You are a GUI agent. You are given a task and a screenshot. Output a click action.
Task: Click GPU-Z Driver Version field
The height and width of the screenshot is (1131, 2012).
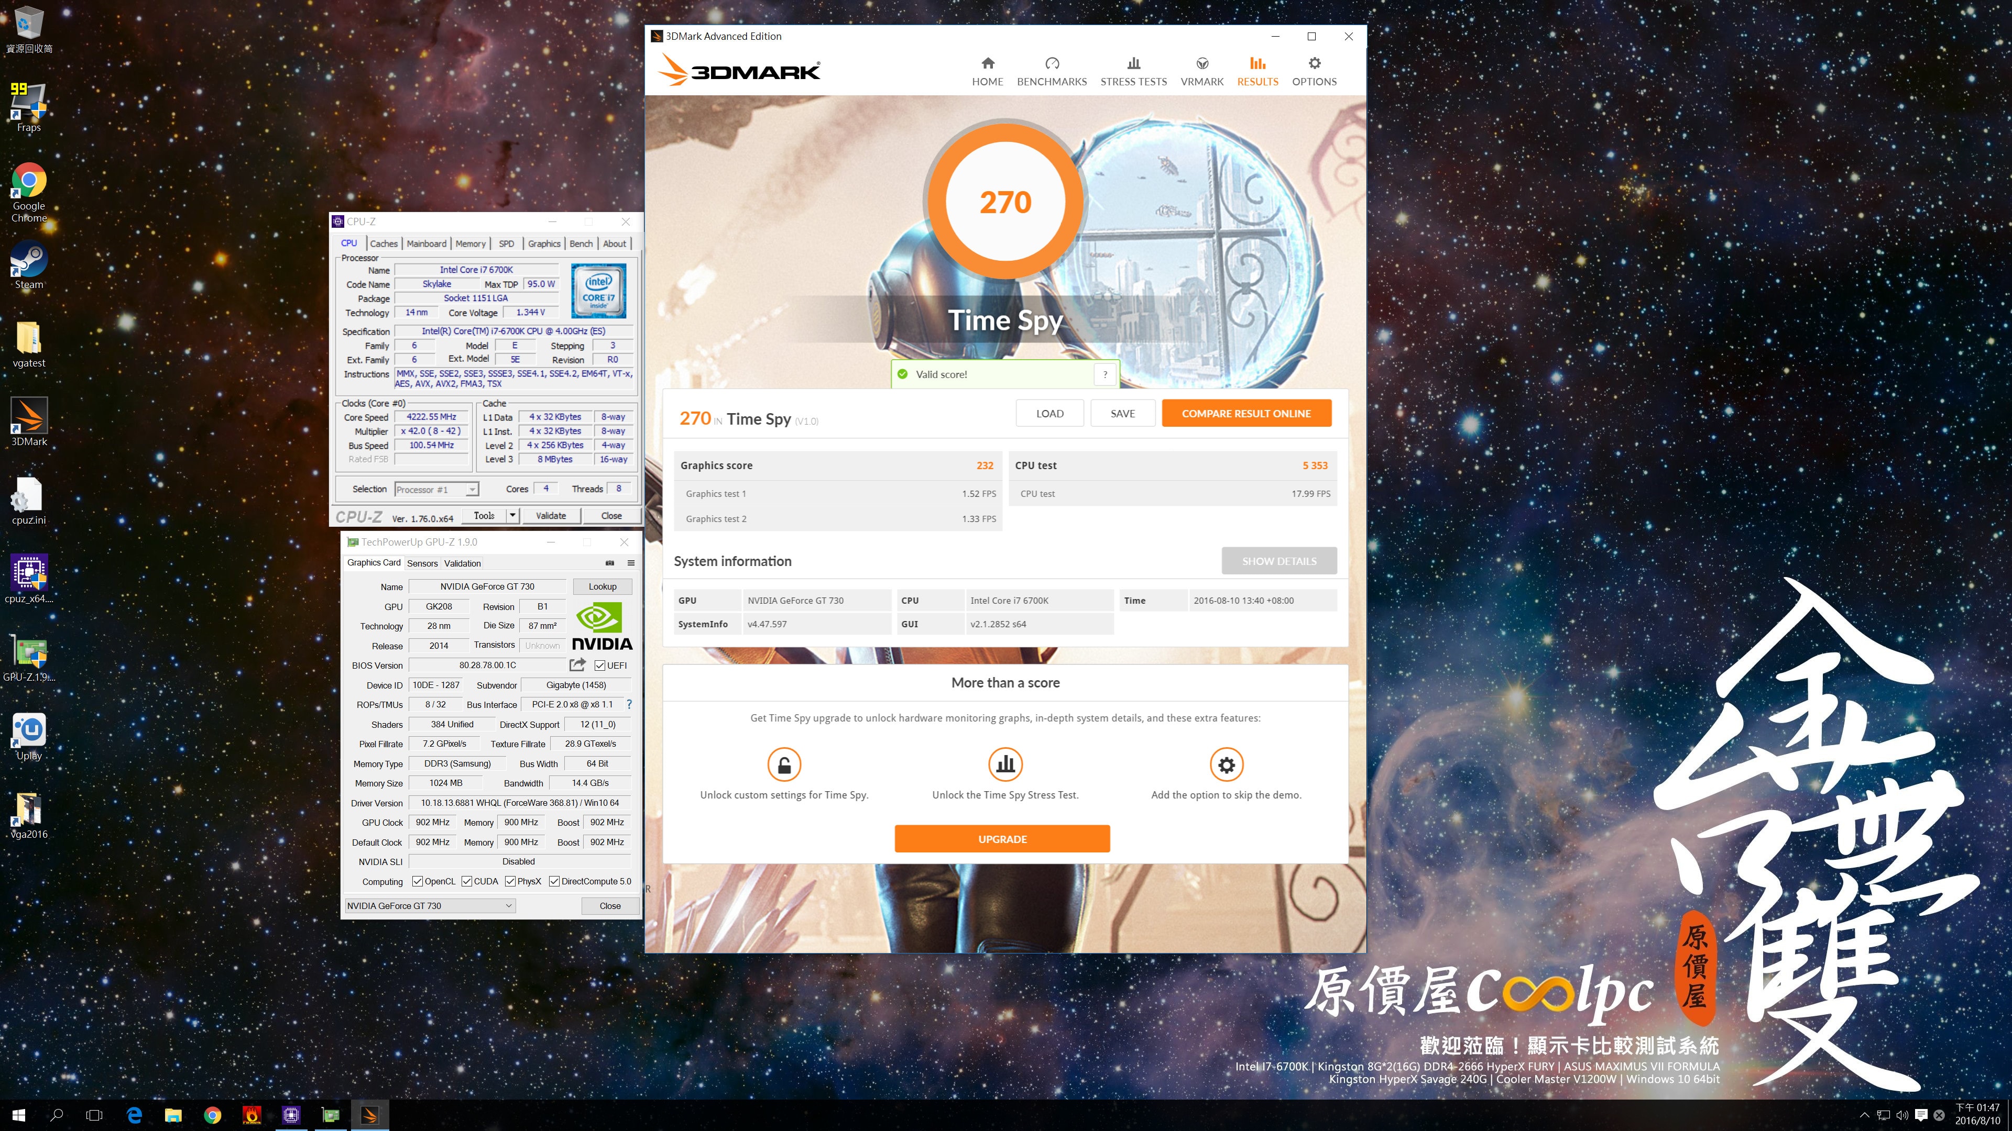point(519,802)
